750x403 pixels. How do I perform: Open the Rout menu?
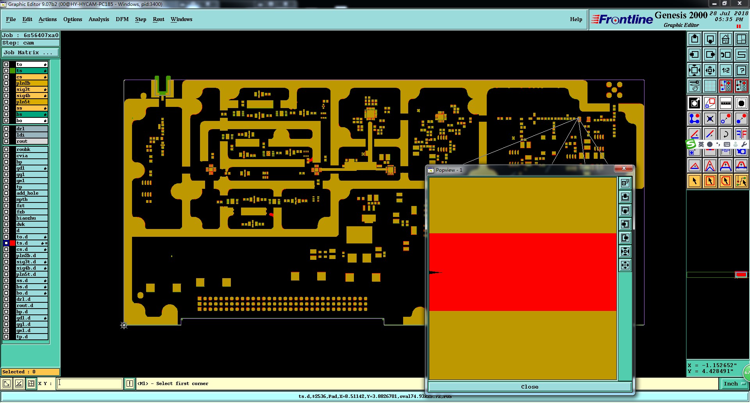[159, 19]
